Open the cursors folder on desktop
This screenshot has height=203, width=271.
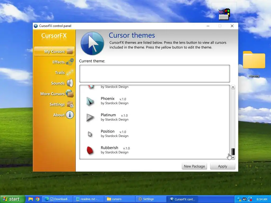point(254,64)
